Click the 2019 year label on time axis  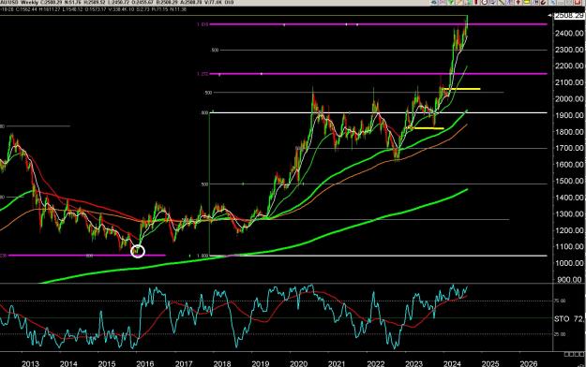click(x=260, y=363)
